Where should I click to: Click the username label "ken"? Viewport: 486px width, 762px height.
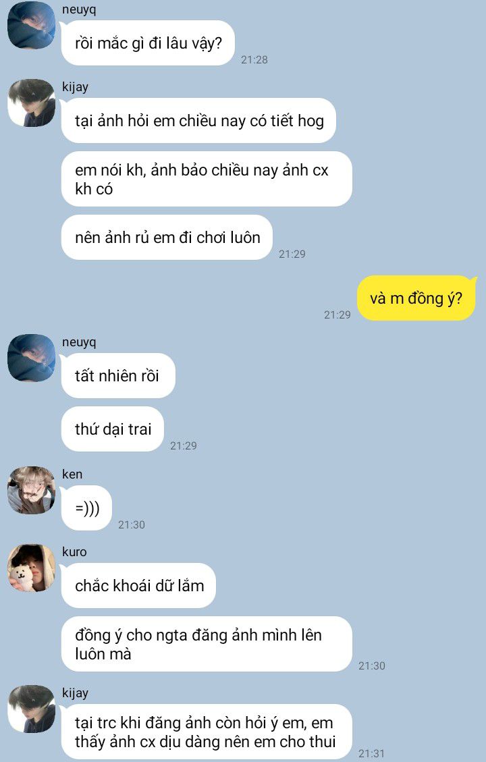point(72,474)
